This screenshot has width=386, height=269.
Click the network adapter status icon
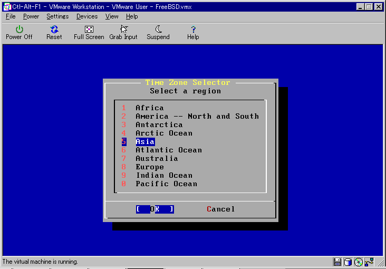point(369,262)
